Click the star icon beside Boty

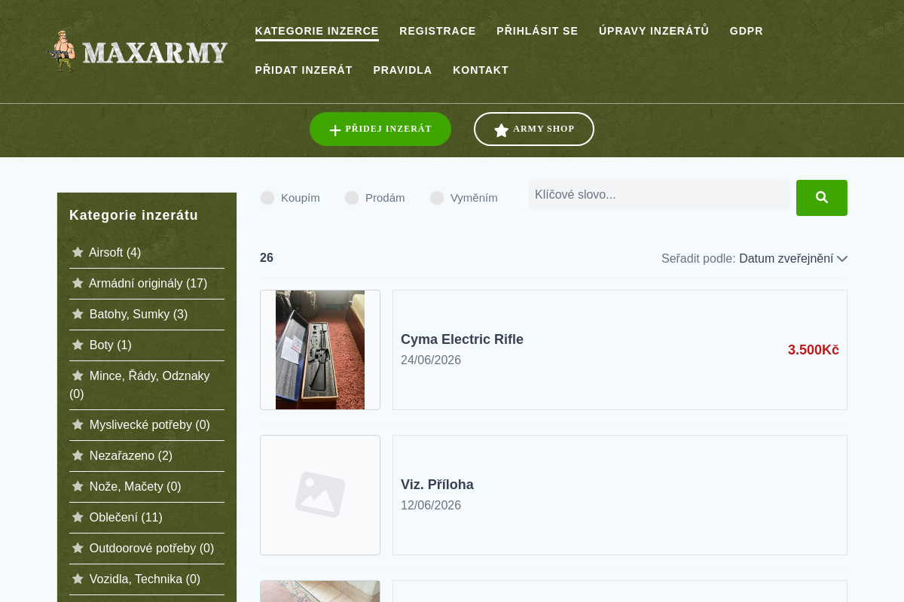coord(78,345)
